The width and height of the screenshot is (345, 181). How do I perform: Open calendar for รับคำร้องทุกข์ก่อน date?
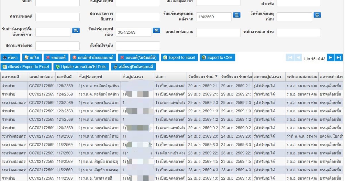coord(156,30)
